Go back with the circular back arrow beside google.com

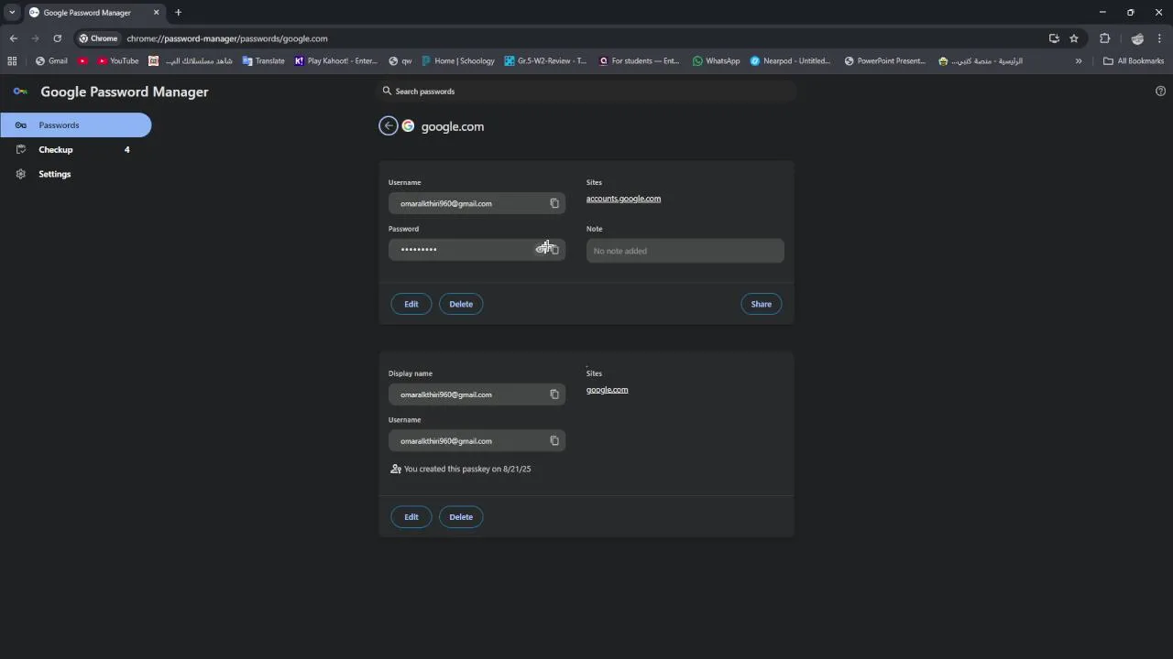click(389, 126)
